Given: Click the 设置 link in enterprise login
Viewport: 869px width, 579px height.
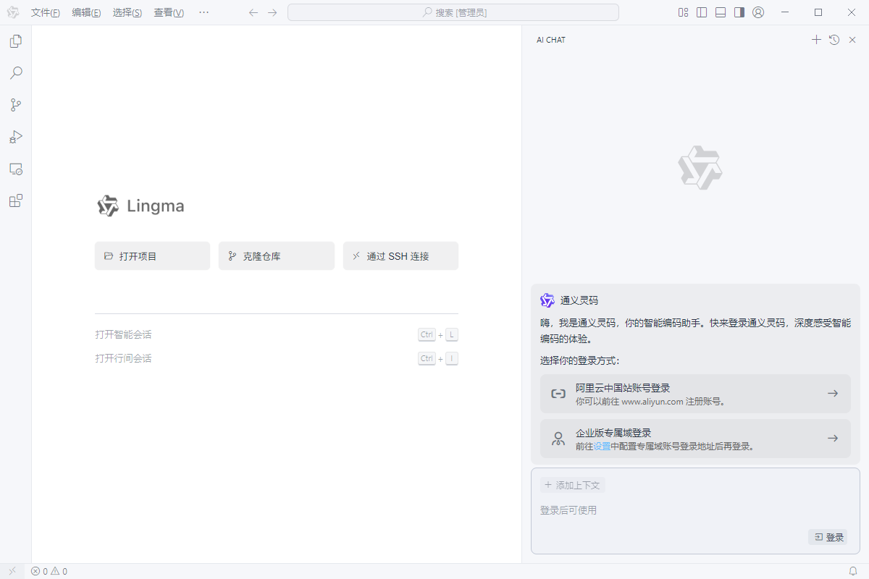Looking at the screenshot, I should click(602, 447).
